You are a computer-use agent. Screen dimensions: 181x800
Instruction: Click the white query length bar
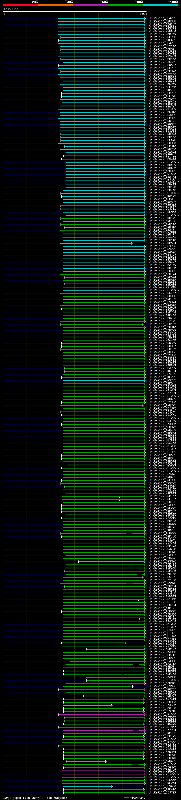[75, 11]
